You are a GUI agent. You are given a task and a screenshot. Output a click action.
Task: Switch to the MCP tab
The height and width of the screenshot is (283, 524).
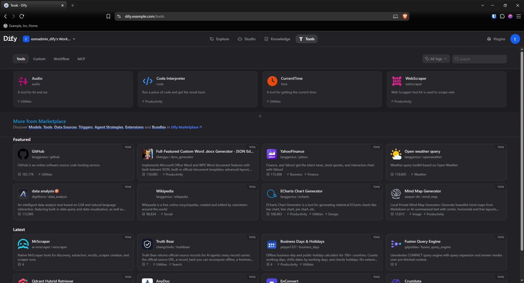click(81, 59)
